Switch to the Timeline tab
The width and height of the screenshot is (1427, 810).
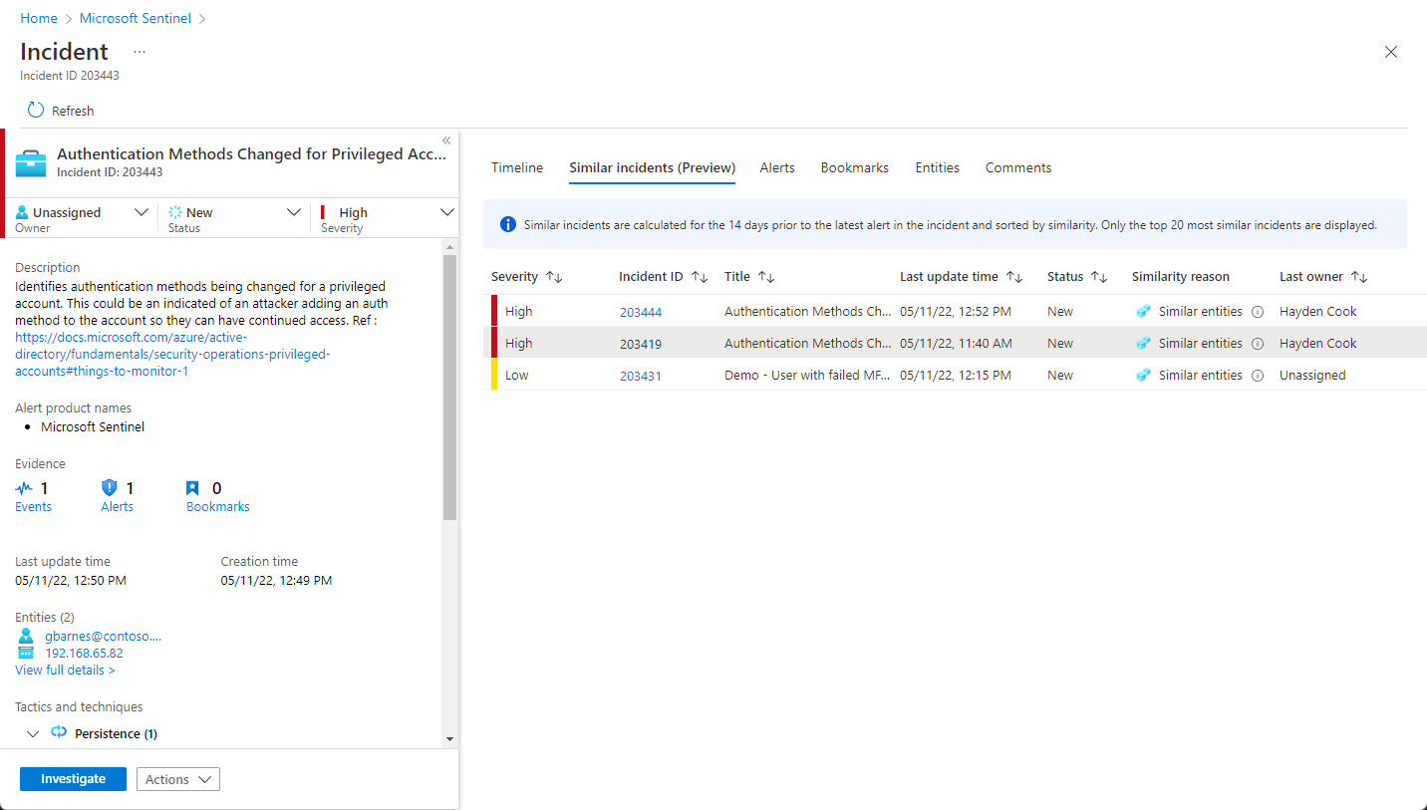[x=517, y=167]
